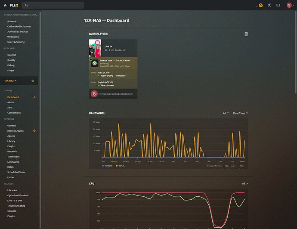Image resolution: width=297 pixels, height=229 pixels.
Task: Click the PLEX logo
Action: tap(14, 5)
